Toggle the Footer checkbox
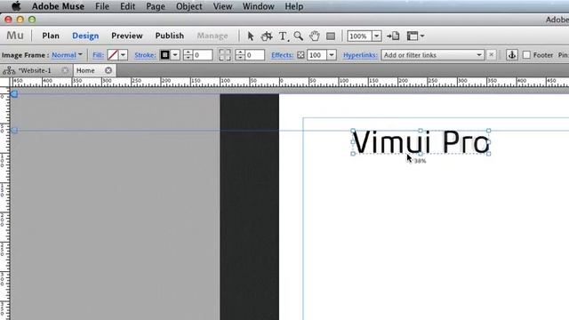This screenshot has width=569, height=320. (x=526, y=55)
